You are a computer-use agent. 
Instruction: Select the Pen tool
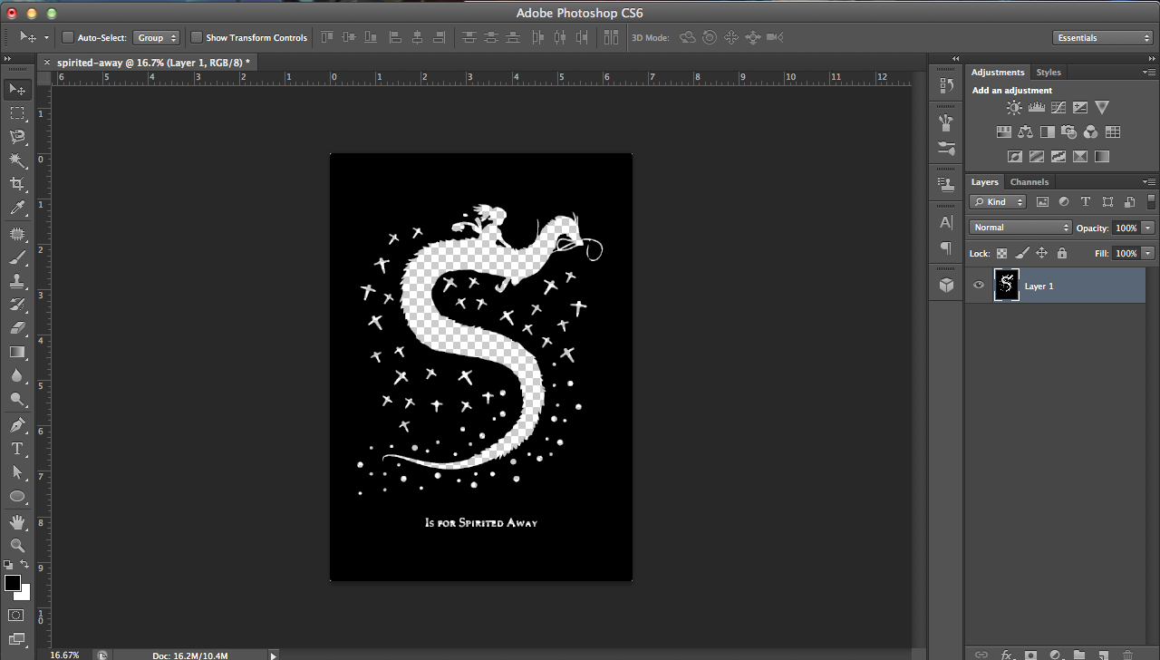point(17,424)
